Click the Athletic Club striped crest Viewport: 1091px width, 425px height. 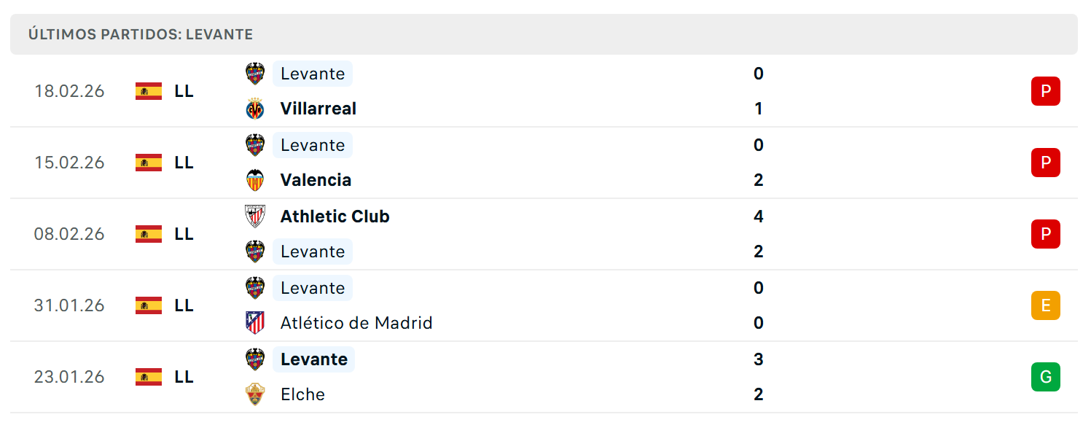pos(255,217)
